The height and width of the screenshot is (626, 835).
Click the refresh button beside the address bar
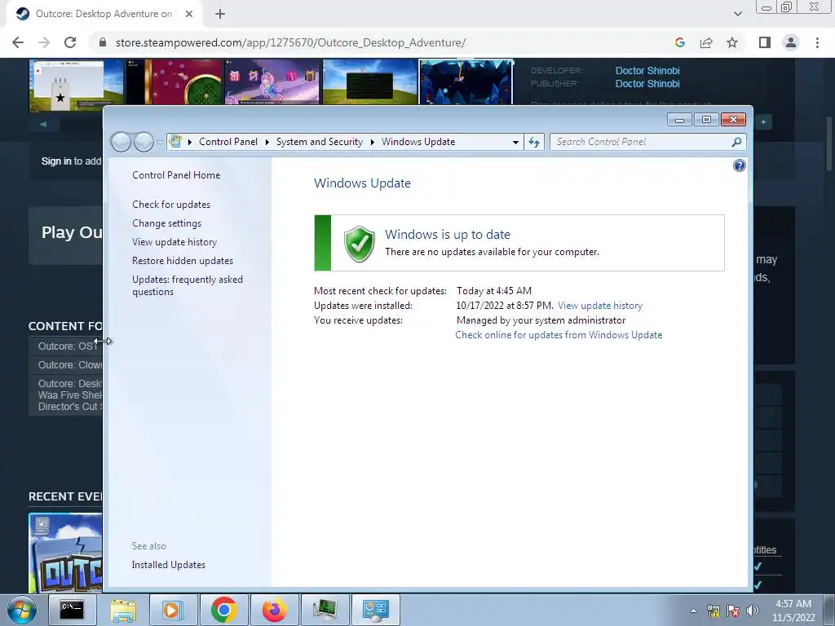tap(533, 142)
